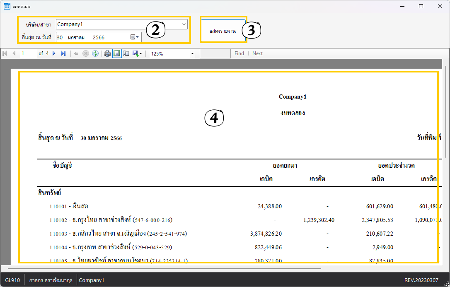Click the vertical report scrollbar
450x287 pixels.
click(446, 112)
